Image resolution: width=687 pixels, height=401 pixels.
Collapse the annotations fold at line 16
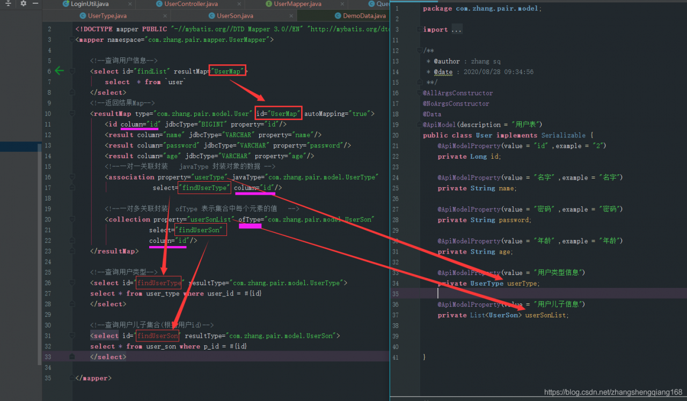tap(419, 93)
